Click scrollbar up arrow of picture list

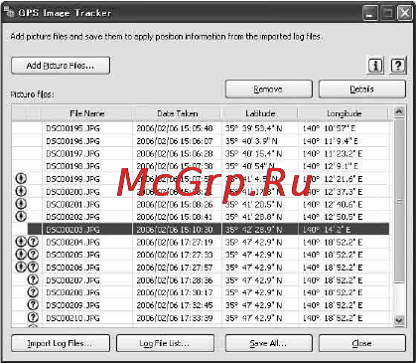[x=399, y=112]
